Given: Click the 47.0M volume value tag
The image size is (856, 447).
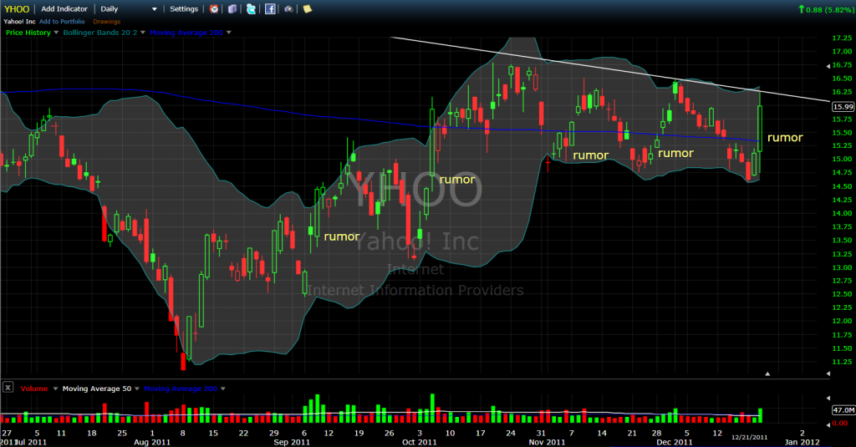Looking at the screenshot, I should point(843,410).
